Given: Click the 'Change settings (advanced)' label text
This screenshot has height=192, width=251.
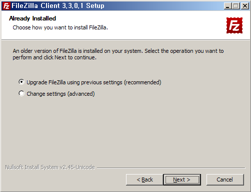Looking at the screenshot, I should tap(60, 94).
